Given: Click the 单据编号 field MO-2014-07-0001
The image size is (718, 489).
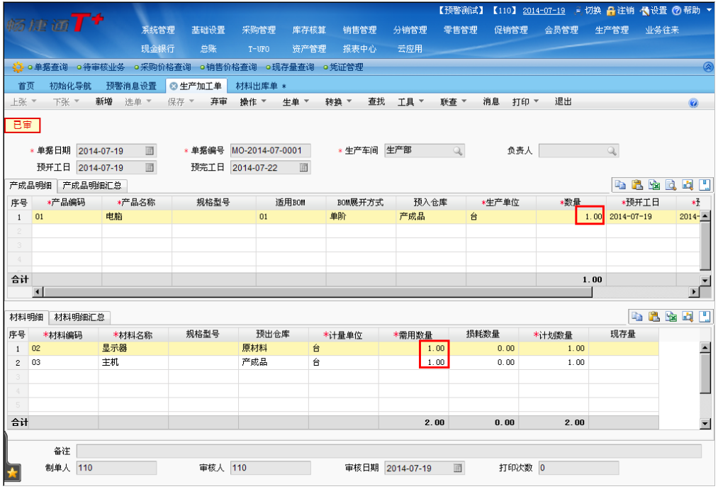Looking at the screenshot, I should coord(270,151).
